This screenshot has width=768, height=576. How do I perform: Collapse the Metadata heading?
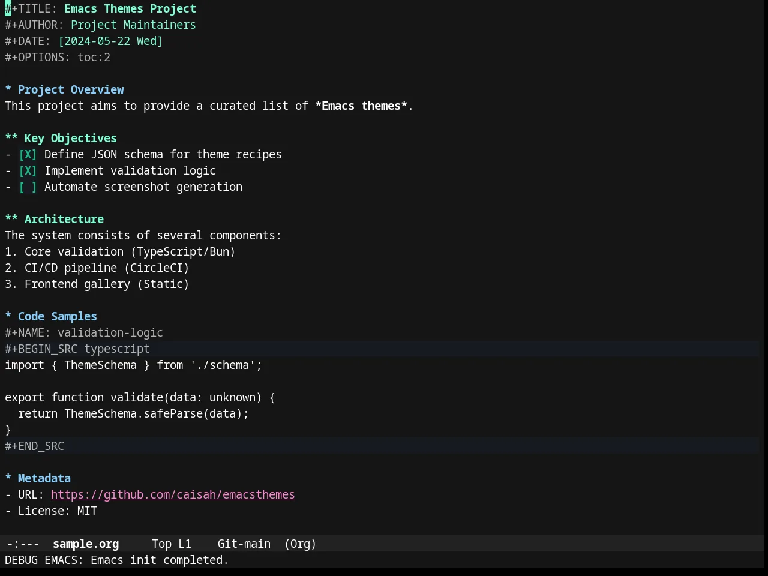(8, 478)
